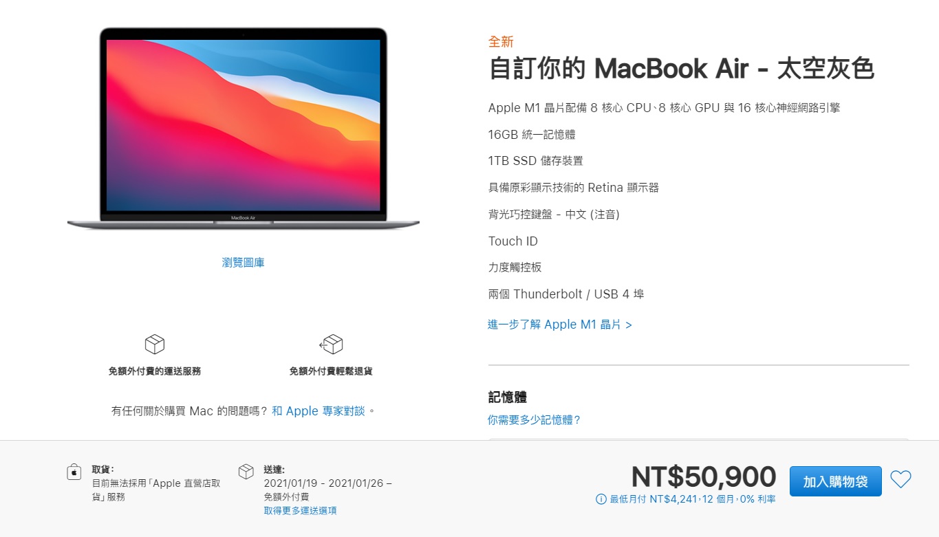This screenshot has width=939, height=537.
Task: Click the 全新 new label
Action: click(x=501, y=41)
